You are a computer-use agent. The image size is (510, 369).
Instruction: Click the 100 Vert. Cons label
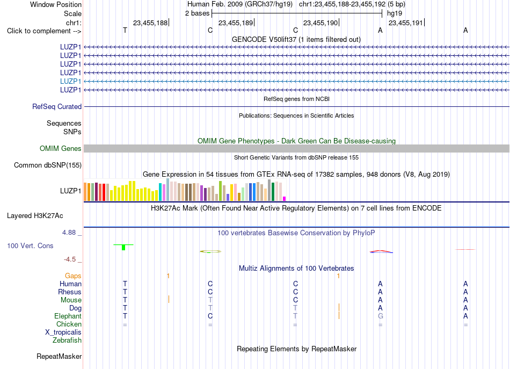pos(30,245)
